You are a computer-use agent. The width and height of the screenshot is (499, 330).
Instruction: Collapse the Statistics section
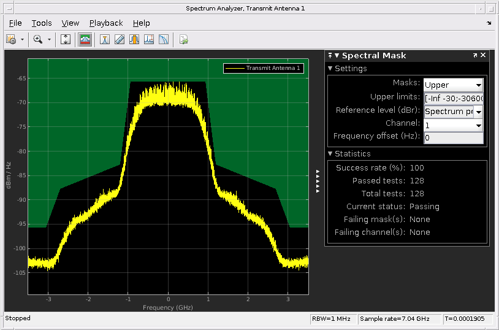[330, 154]
